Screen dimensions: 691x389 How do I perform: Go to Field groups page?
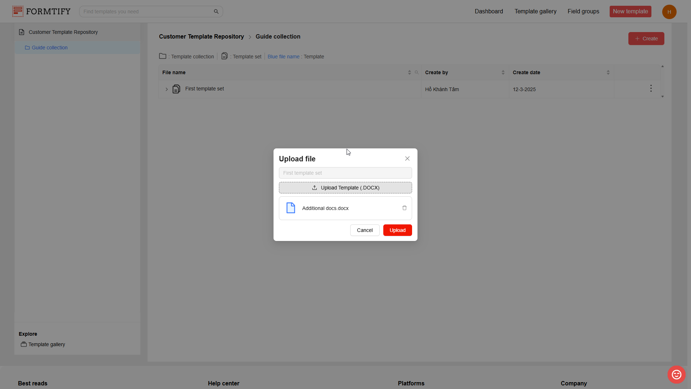coord(583,12)
